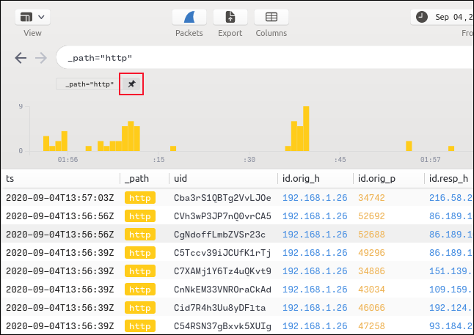This screenshot has width=474, height=335.
Task: Select uid Cid7R4h3Uu8yDFlta
Action: point(220,308)
